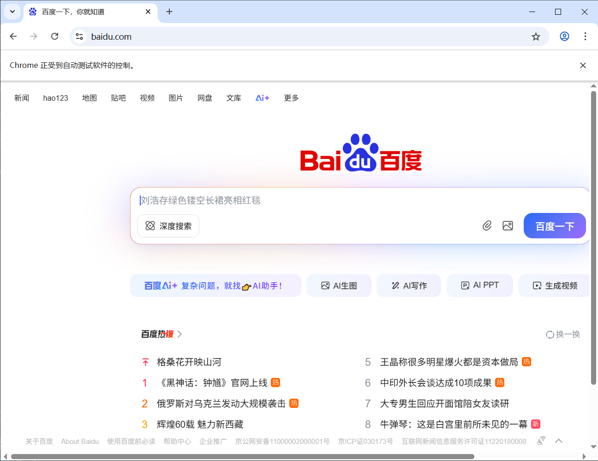This screenshot has height=461, width=598.
Task: Open 视频 in the top navigation
Action: click(x=147, y=98)
